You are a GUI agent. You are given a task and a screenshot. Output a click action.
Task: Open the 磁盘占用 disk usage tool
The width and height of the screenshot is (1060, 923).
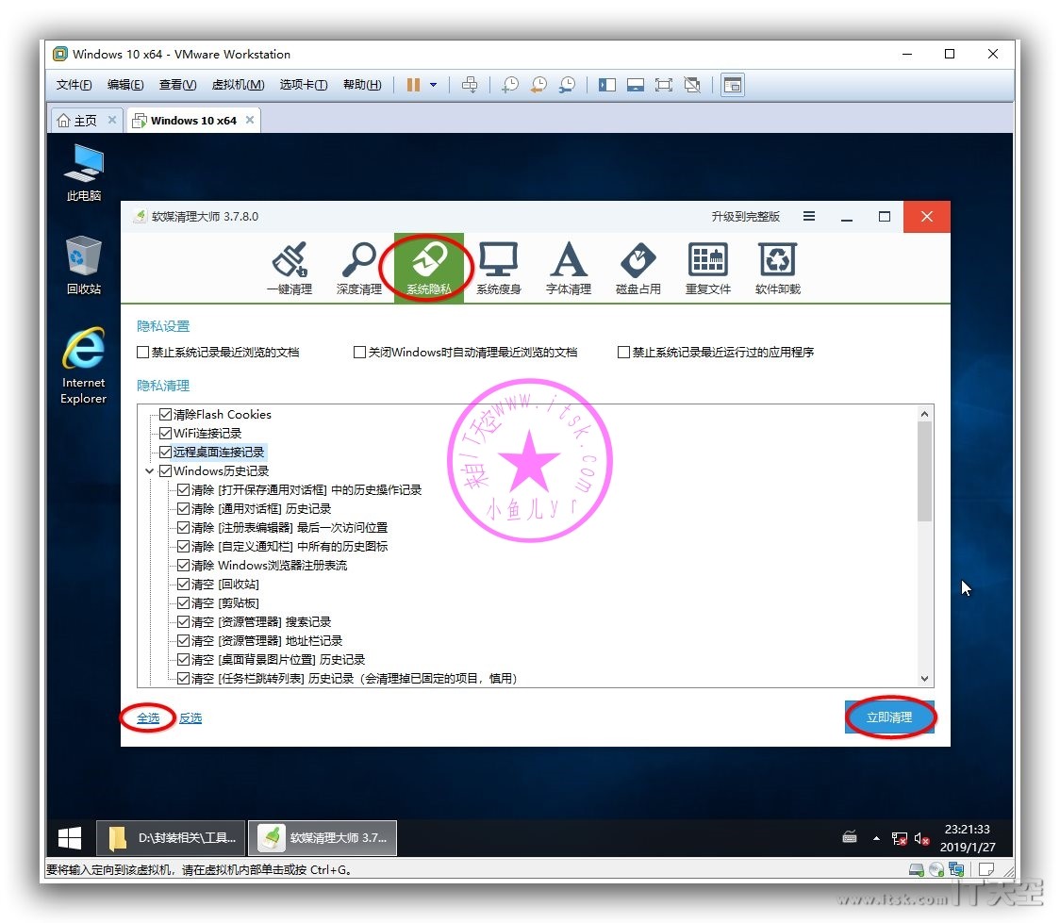coord(638,269)
